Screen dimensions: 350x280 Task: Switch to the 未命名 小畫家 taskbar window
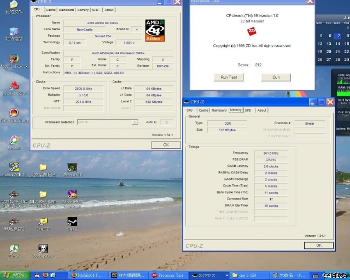pos(290,275)
